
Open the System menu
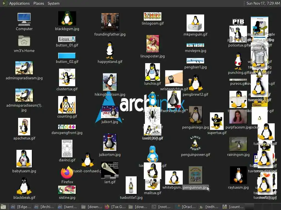(x=54, y=3)
